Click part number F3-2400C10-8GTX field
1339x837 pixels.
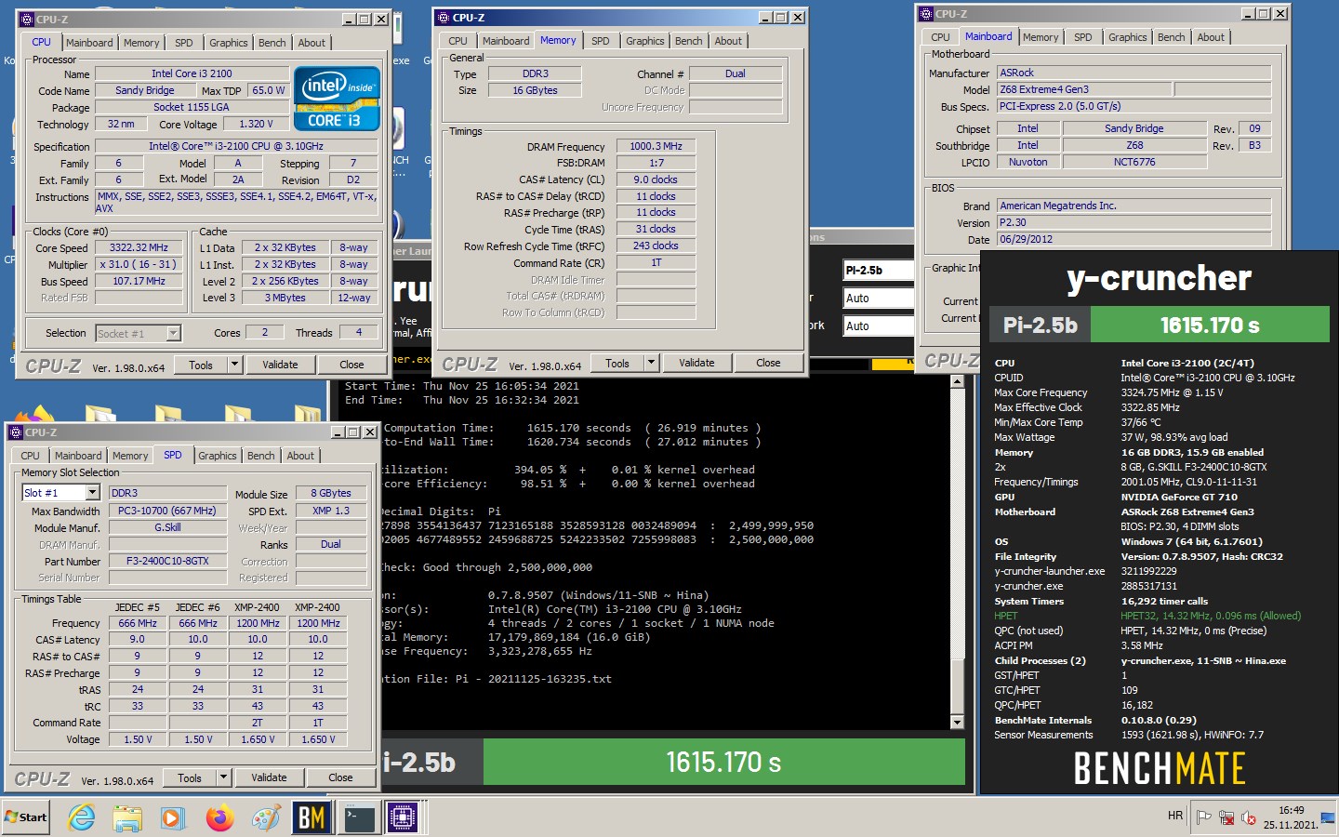(x=167, y=561)
